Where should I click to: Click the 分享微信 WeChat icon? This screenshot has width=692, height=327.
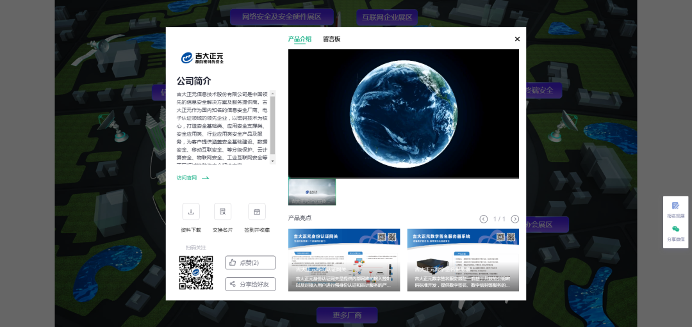tap(675, 229)
